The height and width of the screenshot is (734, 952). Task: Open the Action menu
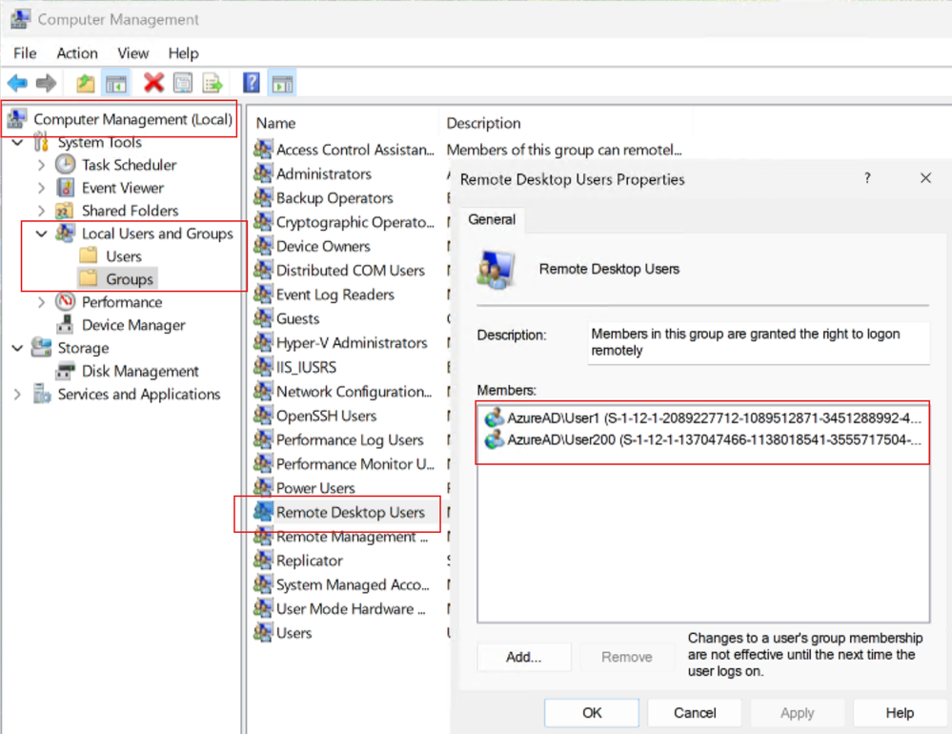pos(77,53)
